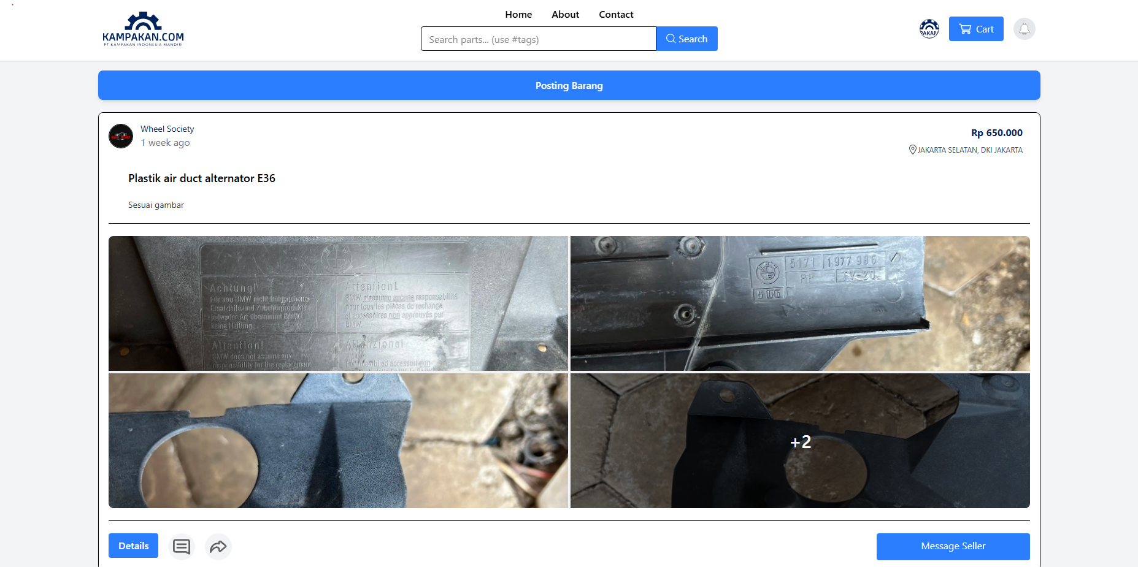Click the listing title Plastik air duct alternator E36
This screenshot has width=1138, height=567.
(201, 178)
